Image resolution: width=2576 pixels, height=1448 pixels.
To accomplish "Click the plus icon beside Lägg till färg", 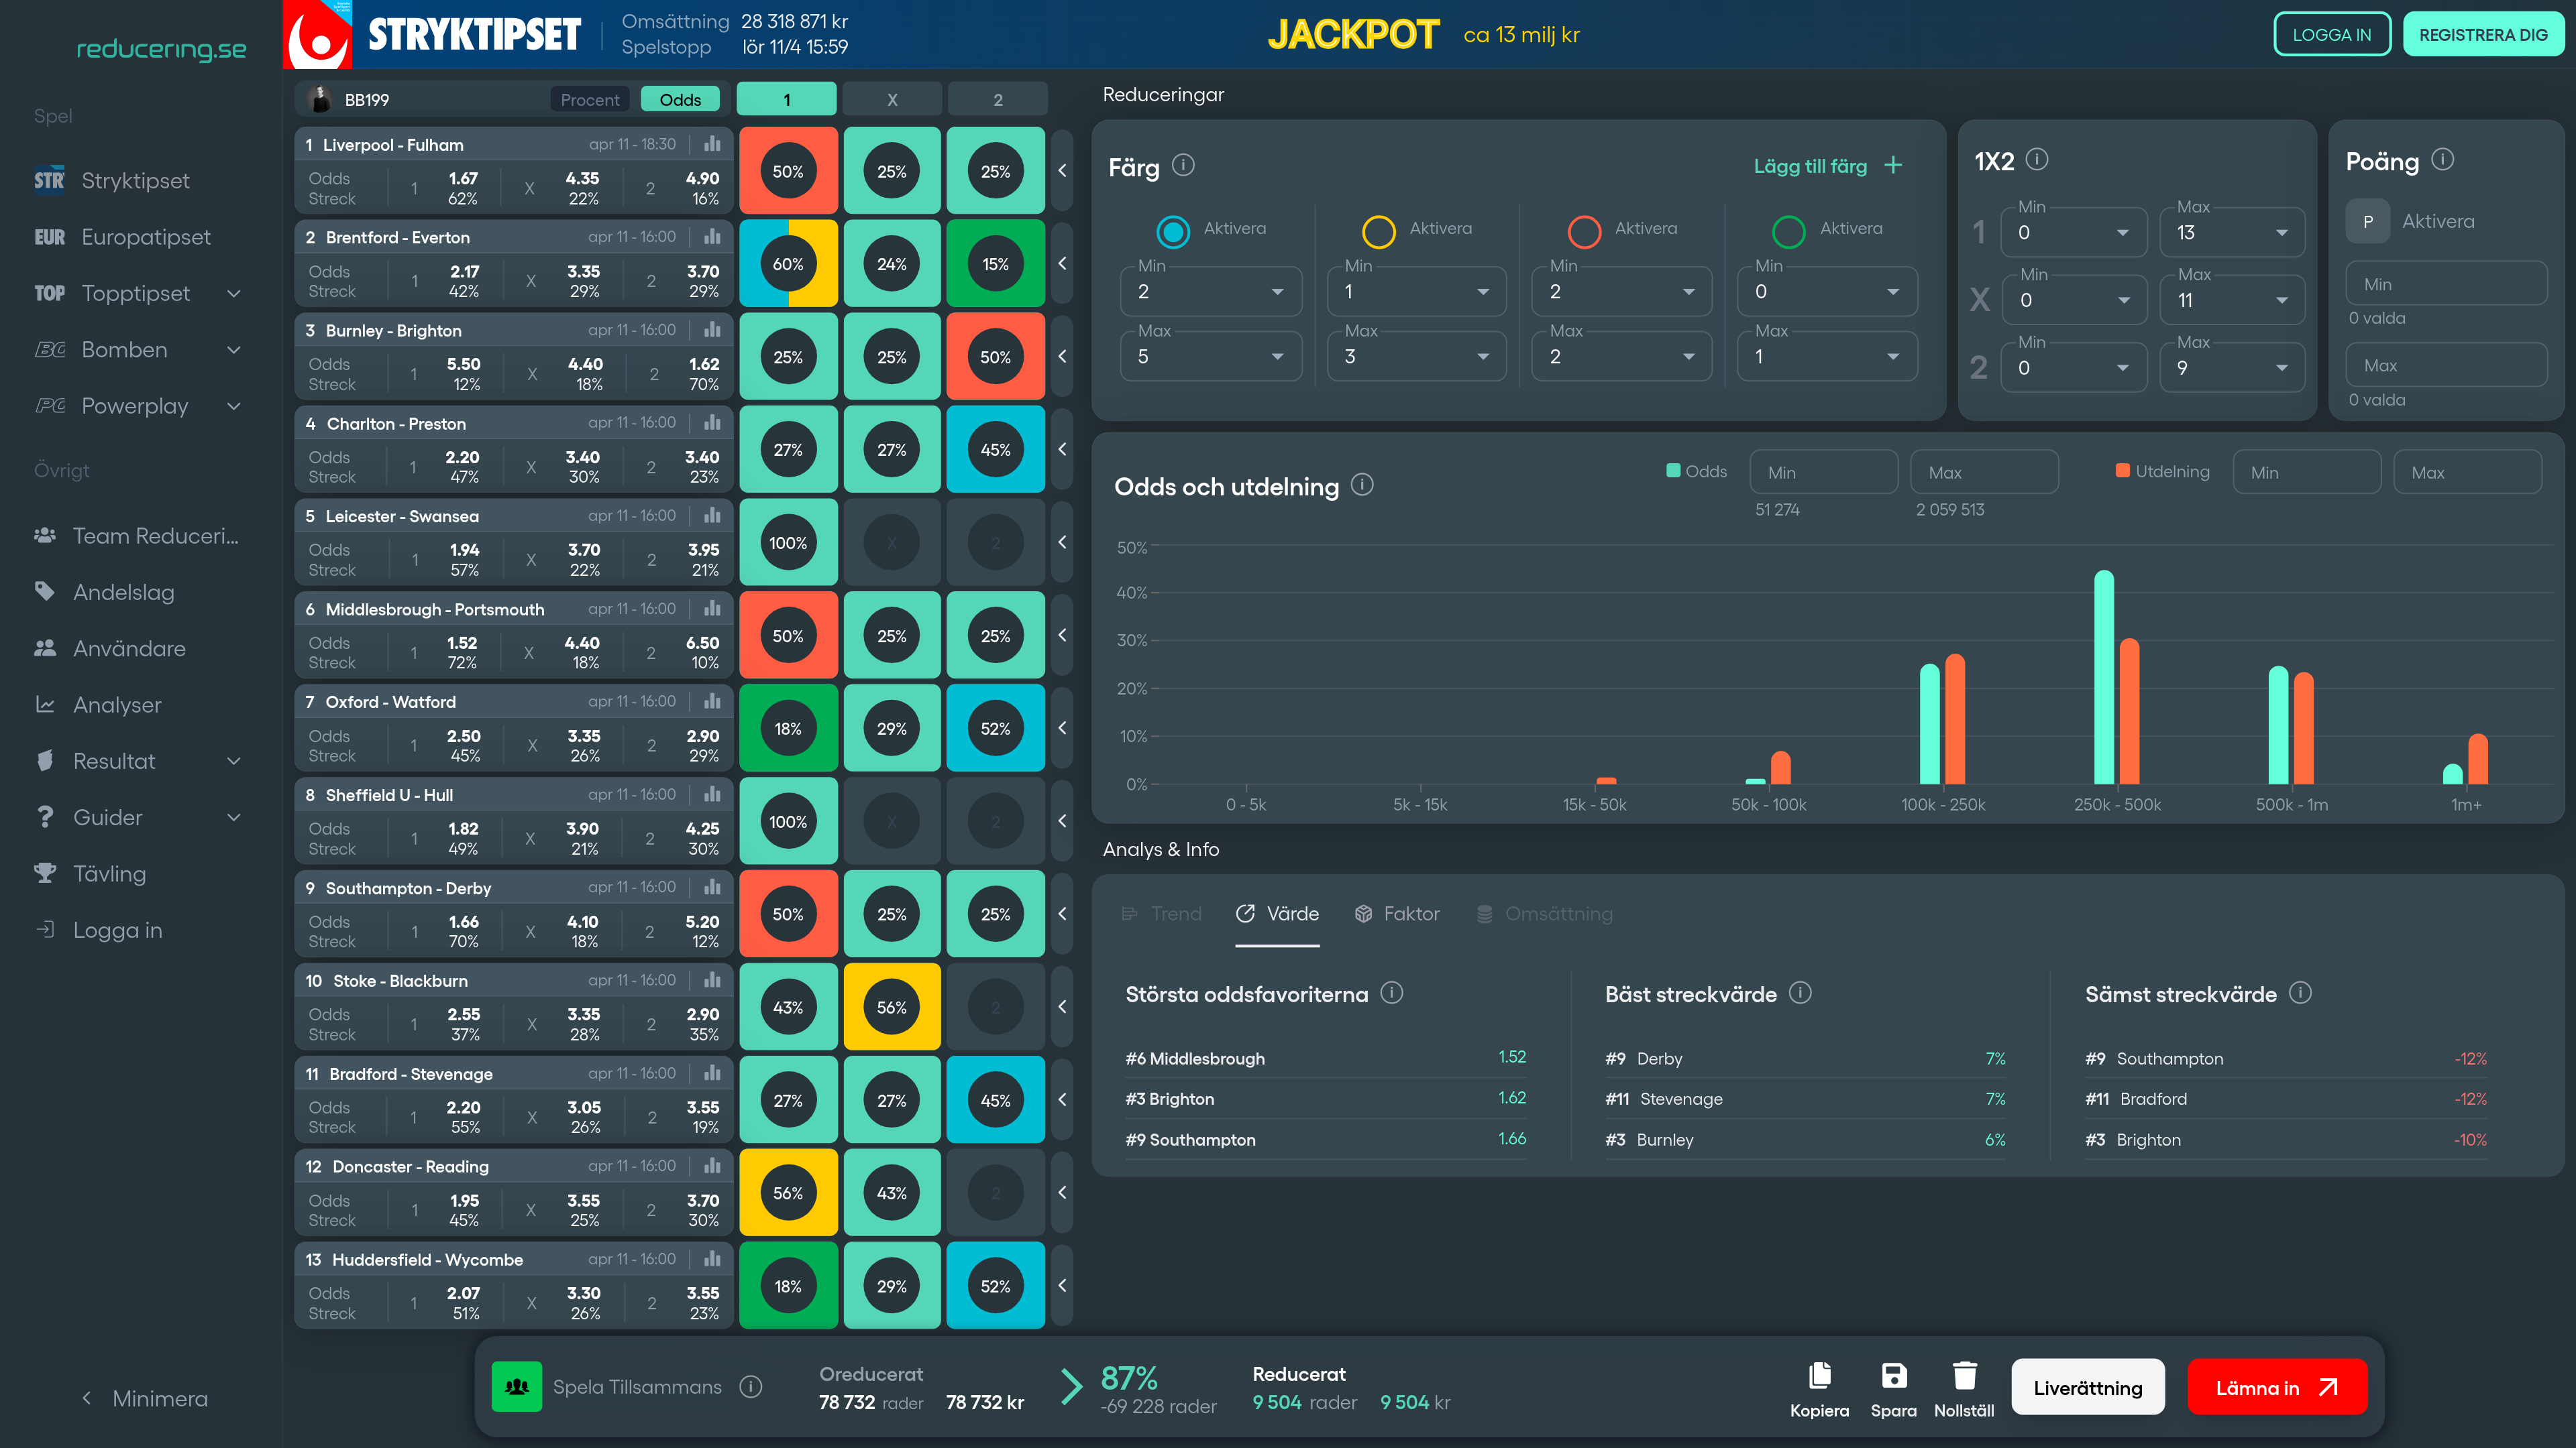I will (x=1893, y=166).
